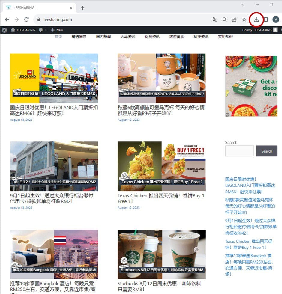This screenshot has width=282, height=294.
Task: Open the browser downloads icon
Action: coord(256,19)
